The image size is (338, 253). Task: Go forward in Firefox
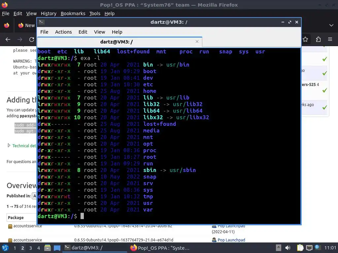pos(20,40)
